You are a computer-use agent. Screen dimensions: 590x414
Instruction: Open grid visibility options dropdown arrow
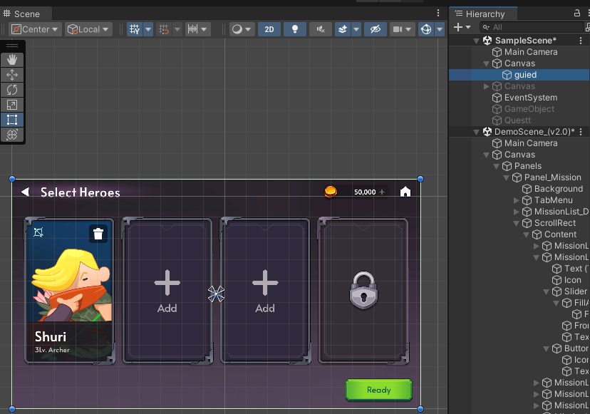(148, 29)
